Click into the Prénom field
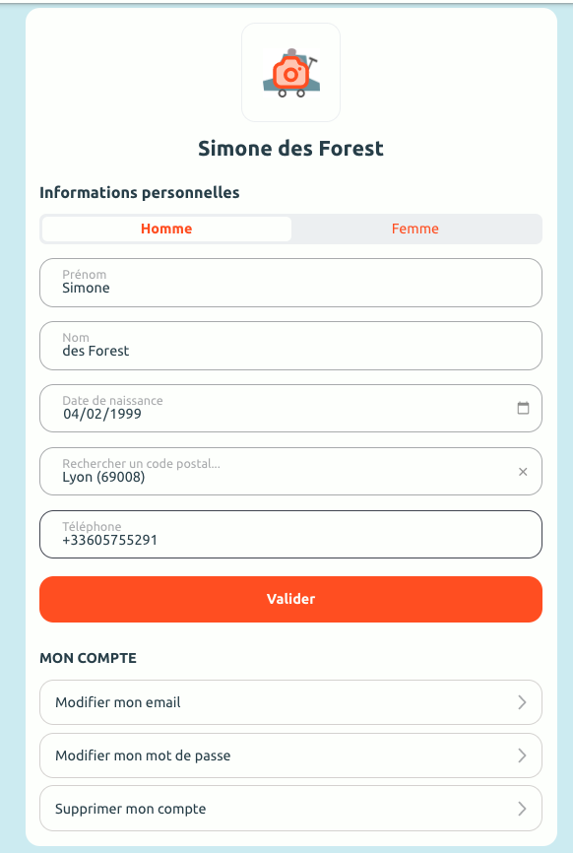The image size is (573, 853). tap(290, 283)
